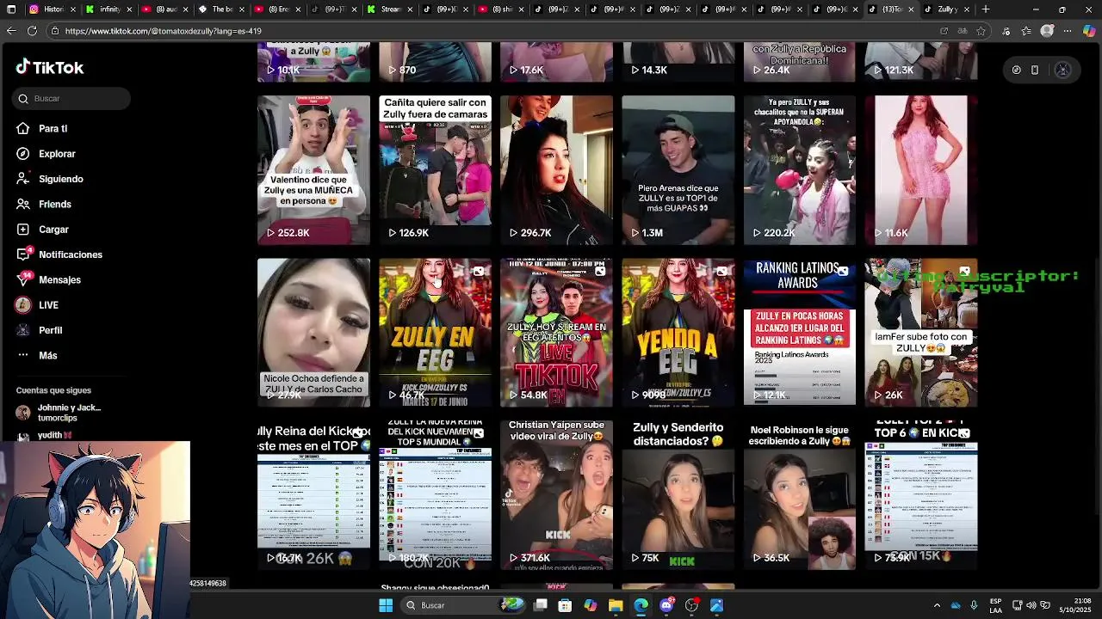Switch to the The be browser tab
The image size is (1102, 619).
220,9
